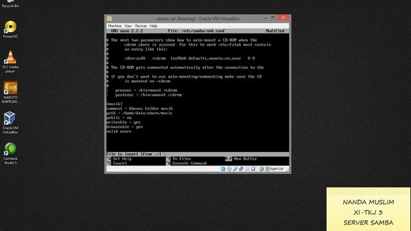The height and width of the screenshot is (231, 411).
Task: Click the /dev/scd0 fstab example line
Action: click(x=189, y=58)
